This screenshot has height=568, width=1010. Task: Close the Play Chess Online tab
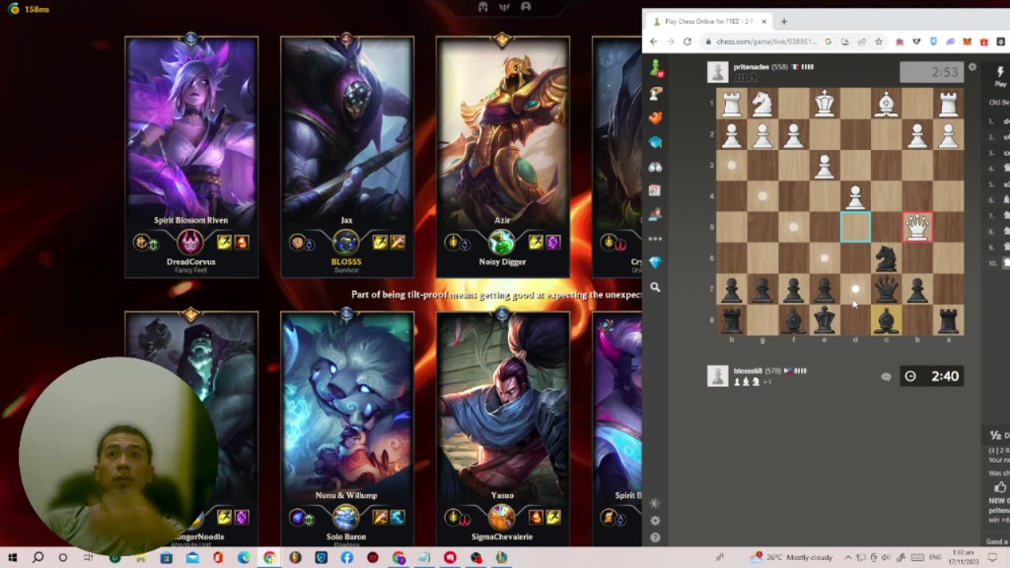764,21
